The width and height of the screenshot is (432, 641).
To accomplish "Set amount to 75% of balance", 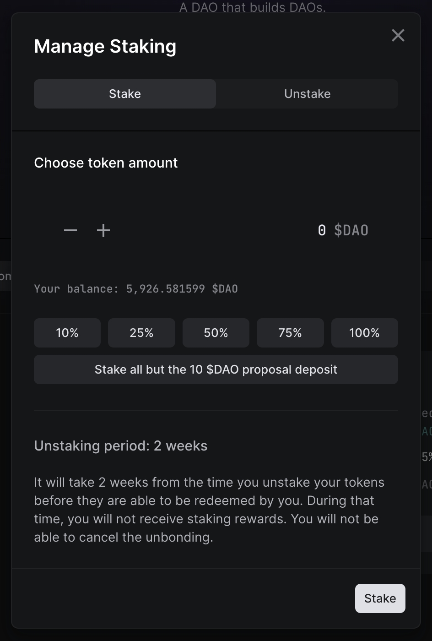I will tap(290, 333).
